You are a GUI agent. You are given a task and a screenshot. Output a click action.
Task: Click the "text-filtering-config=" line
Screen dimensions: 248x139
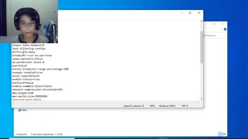pos(29,49)
